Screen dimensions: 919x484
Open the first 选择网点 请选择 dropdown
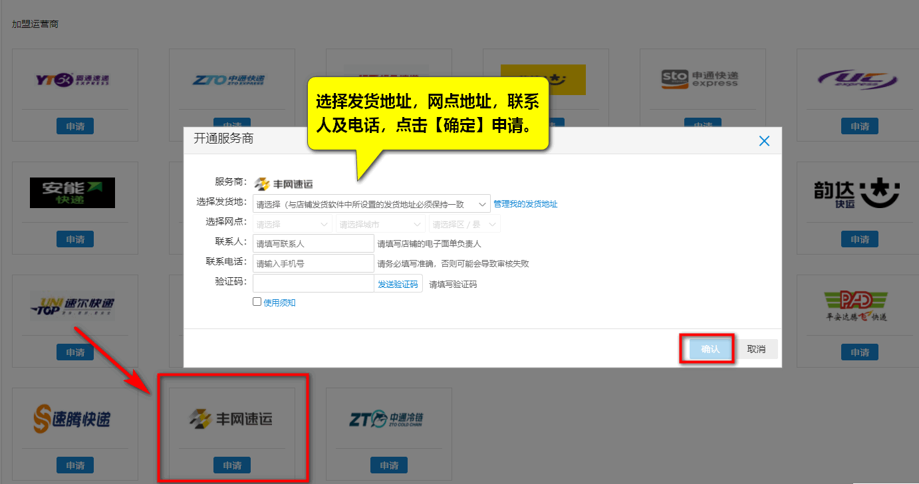(292, 224)
